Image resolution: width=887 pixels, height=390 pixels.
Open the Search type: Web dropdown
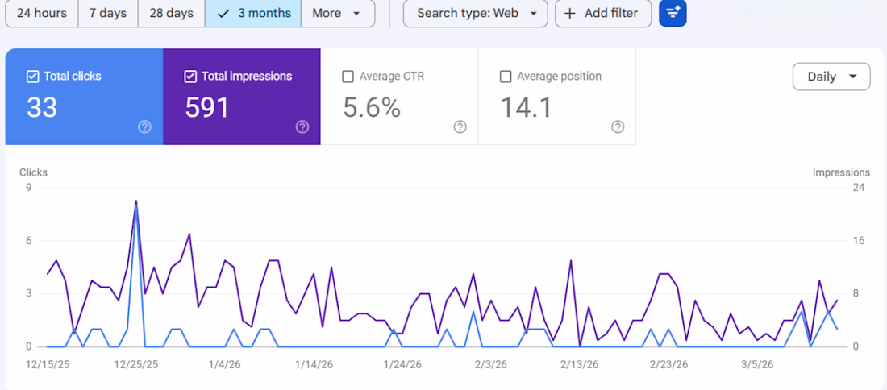click(x=475, y=13)
